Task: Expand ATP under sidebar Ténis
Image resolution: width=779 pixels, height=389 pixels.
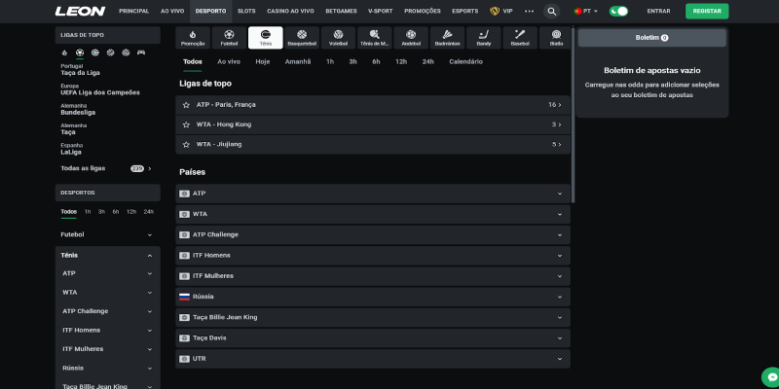Action: 107,273
